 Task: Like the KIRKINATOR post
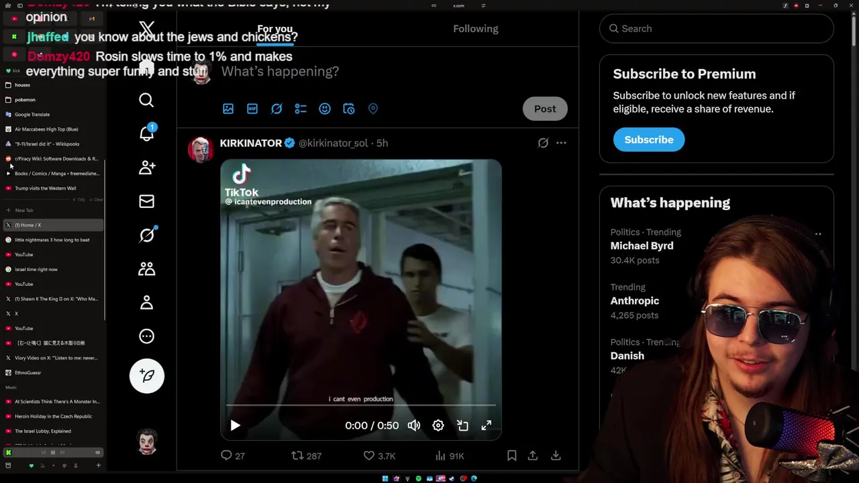click(x=379, y=455)
